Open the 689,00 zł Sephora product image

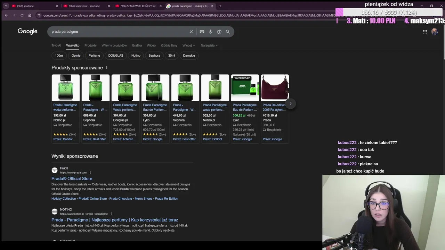tap(96, 87)
